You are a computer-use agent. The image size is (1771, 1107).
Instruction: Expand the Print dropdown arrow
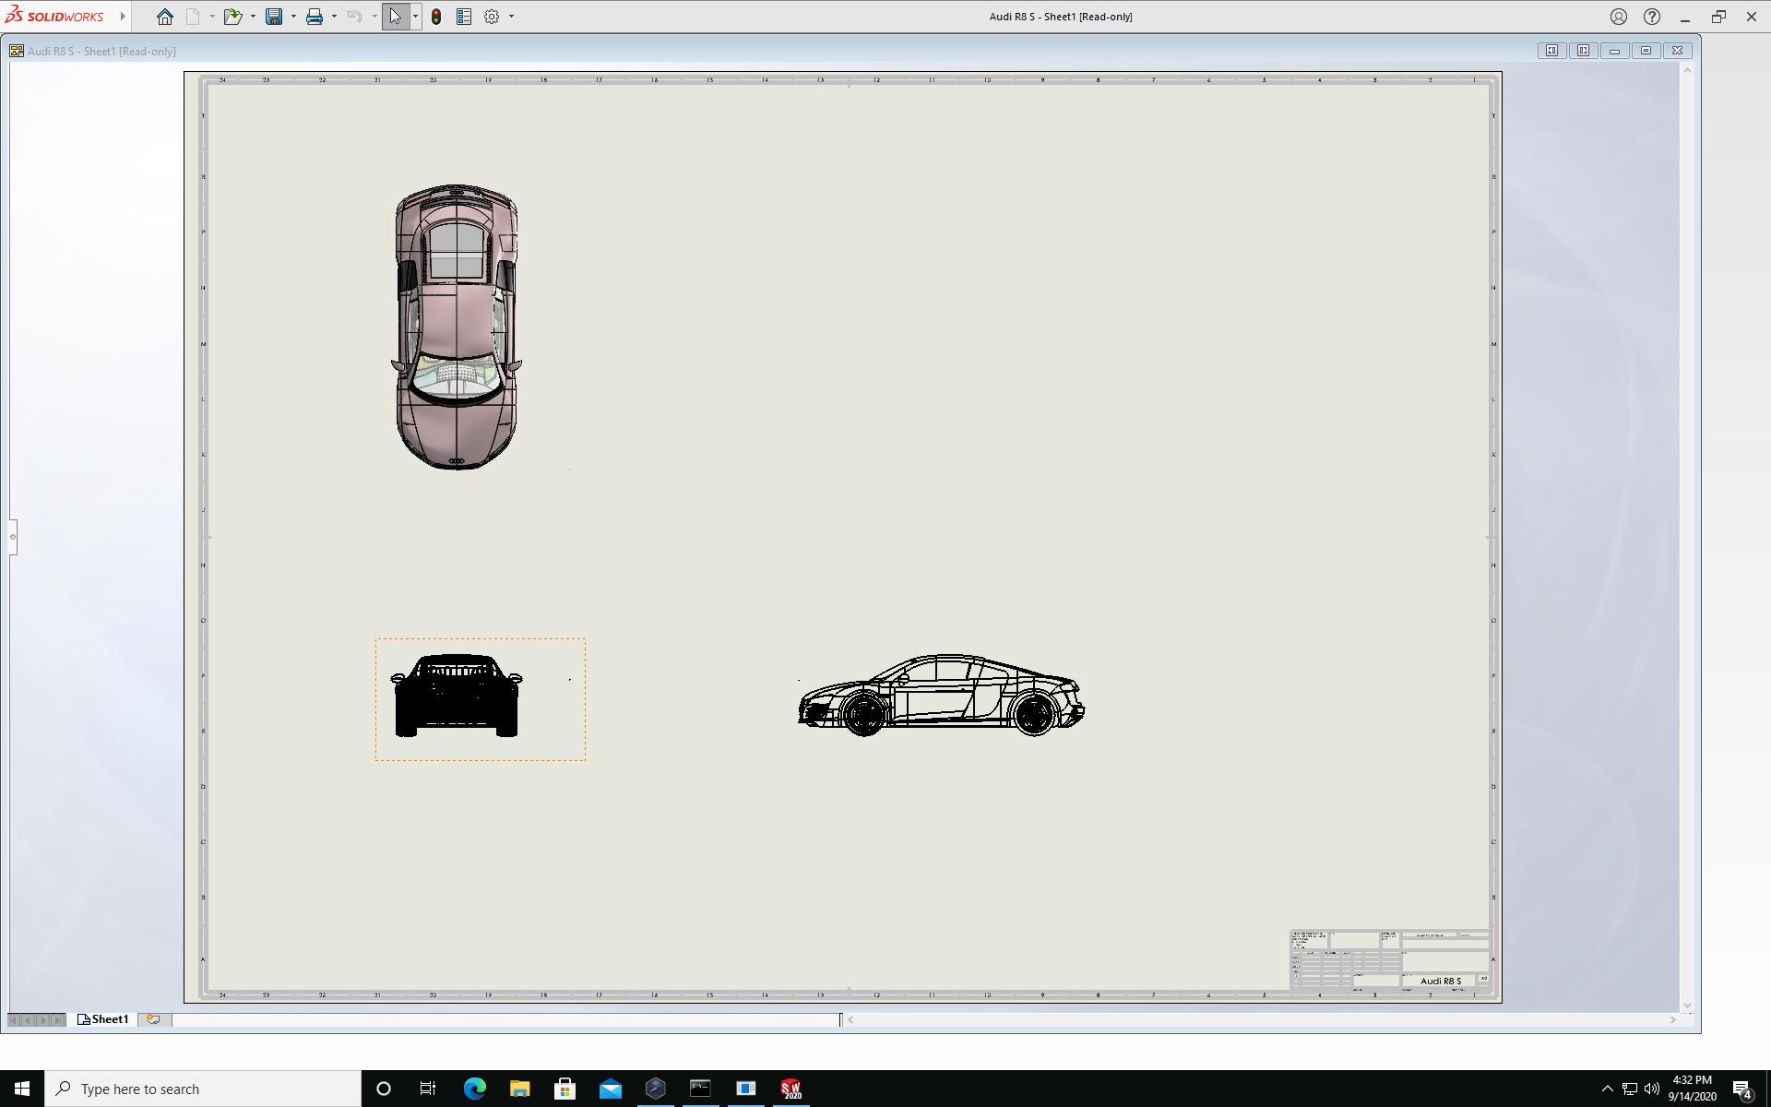click(334, 17)
